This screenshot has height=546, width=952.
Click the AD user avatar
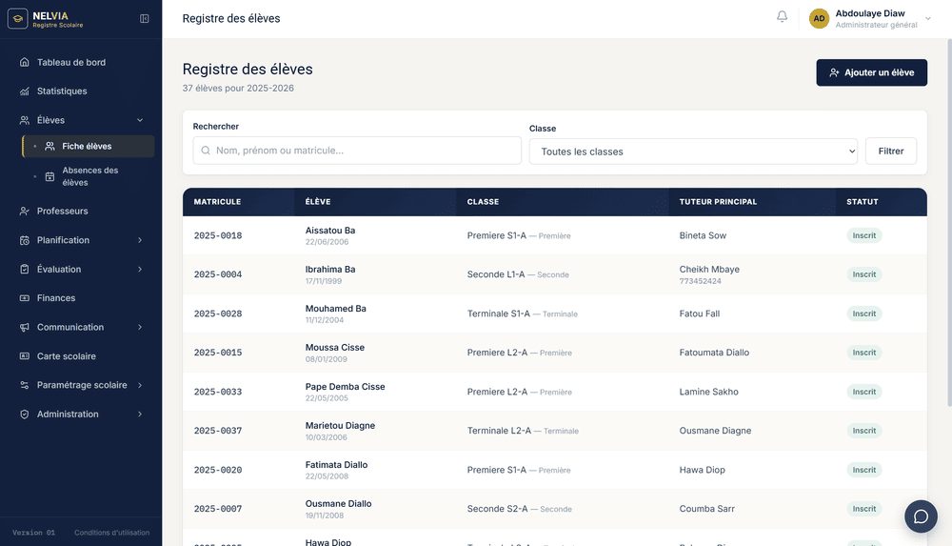[x=819, y=19]
